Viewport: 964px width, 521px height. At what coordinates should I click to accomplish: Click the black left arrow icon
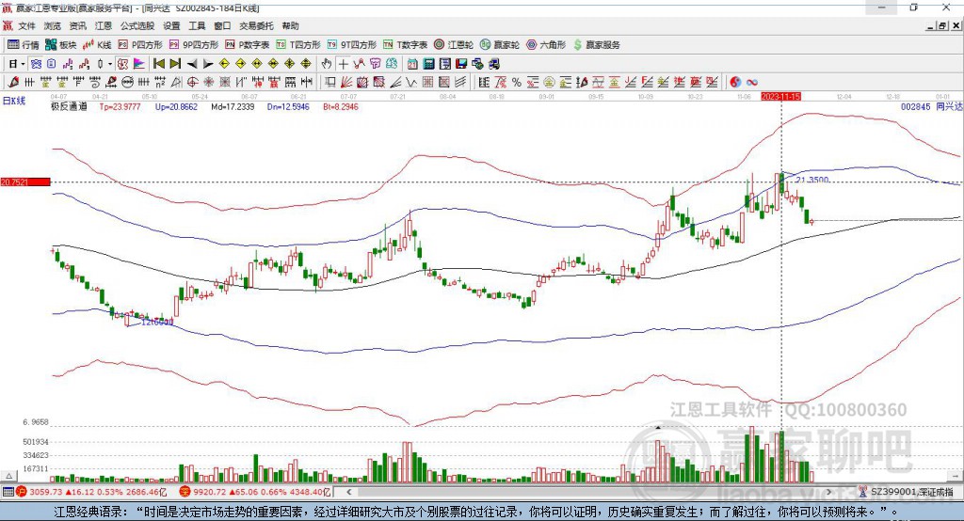(x=192, y=64)
